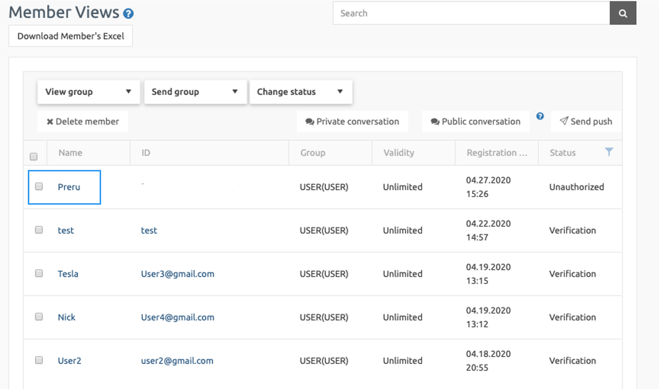Open the Send group dropdown
The image size is (659, 389).
[x=195, y=92]
